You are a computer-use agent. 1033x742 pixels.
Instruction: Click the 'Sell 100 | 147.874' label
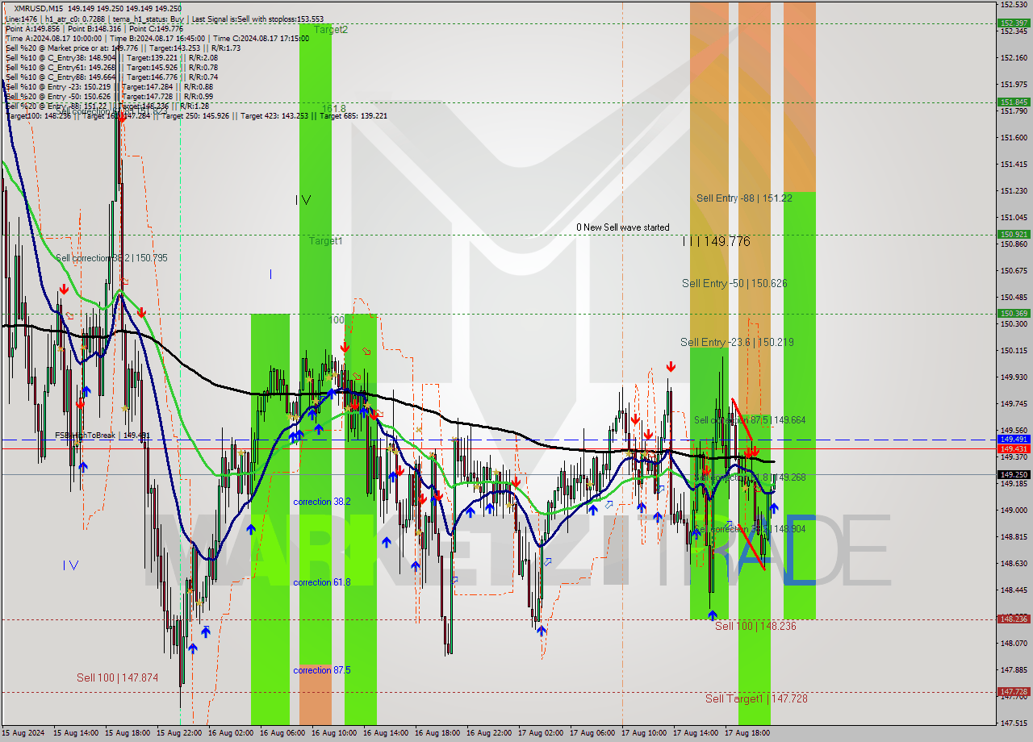pyautogui.click(x=118, y=678)
